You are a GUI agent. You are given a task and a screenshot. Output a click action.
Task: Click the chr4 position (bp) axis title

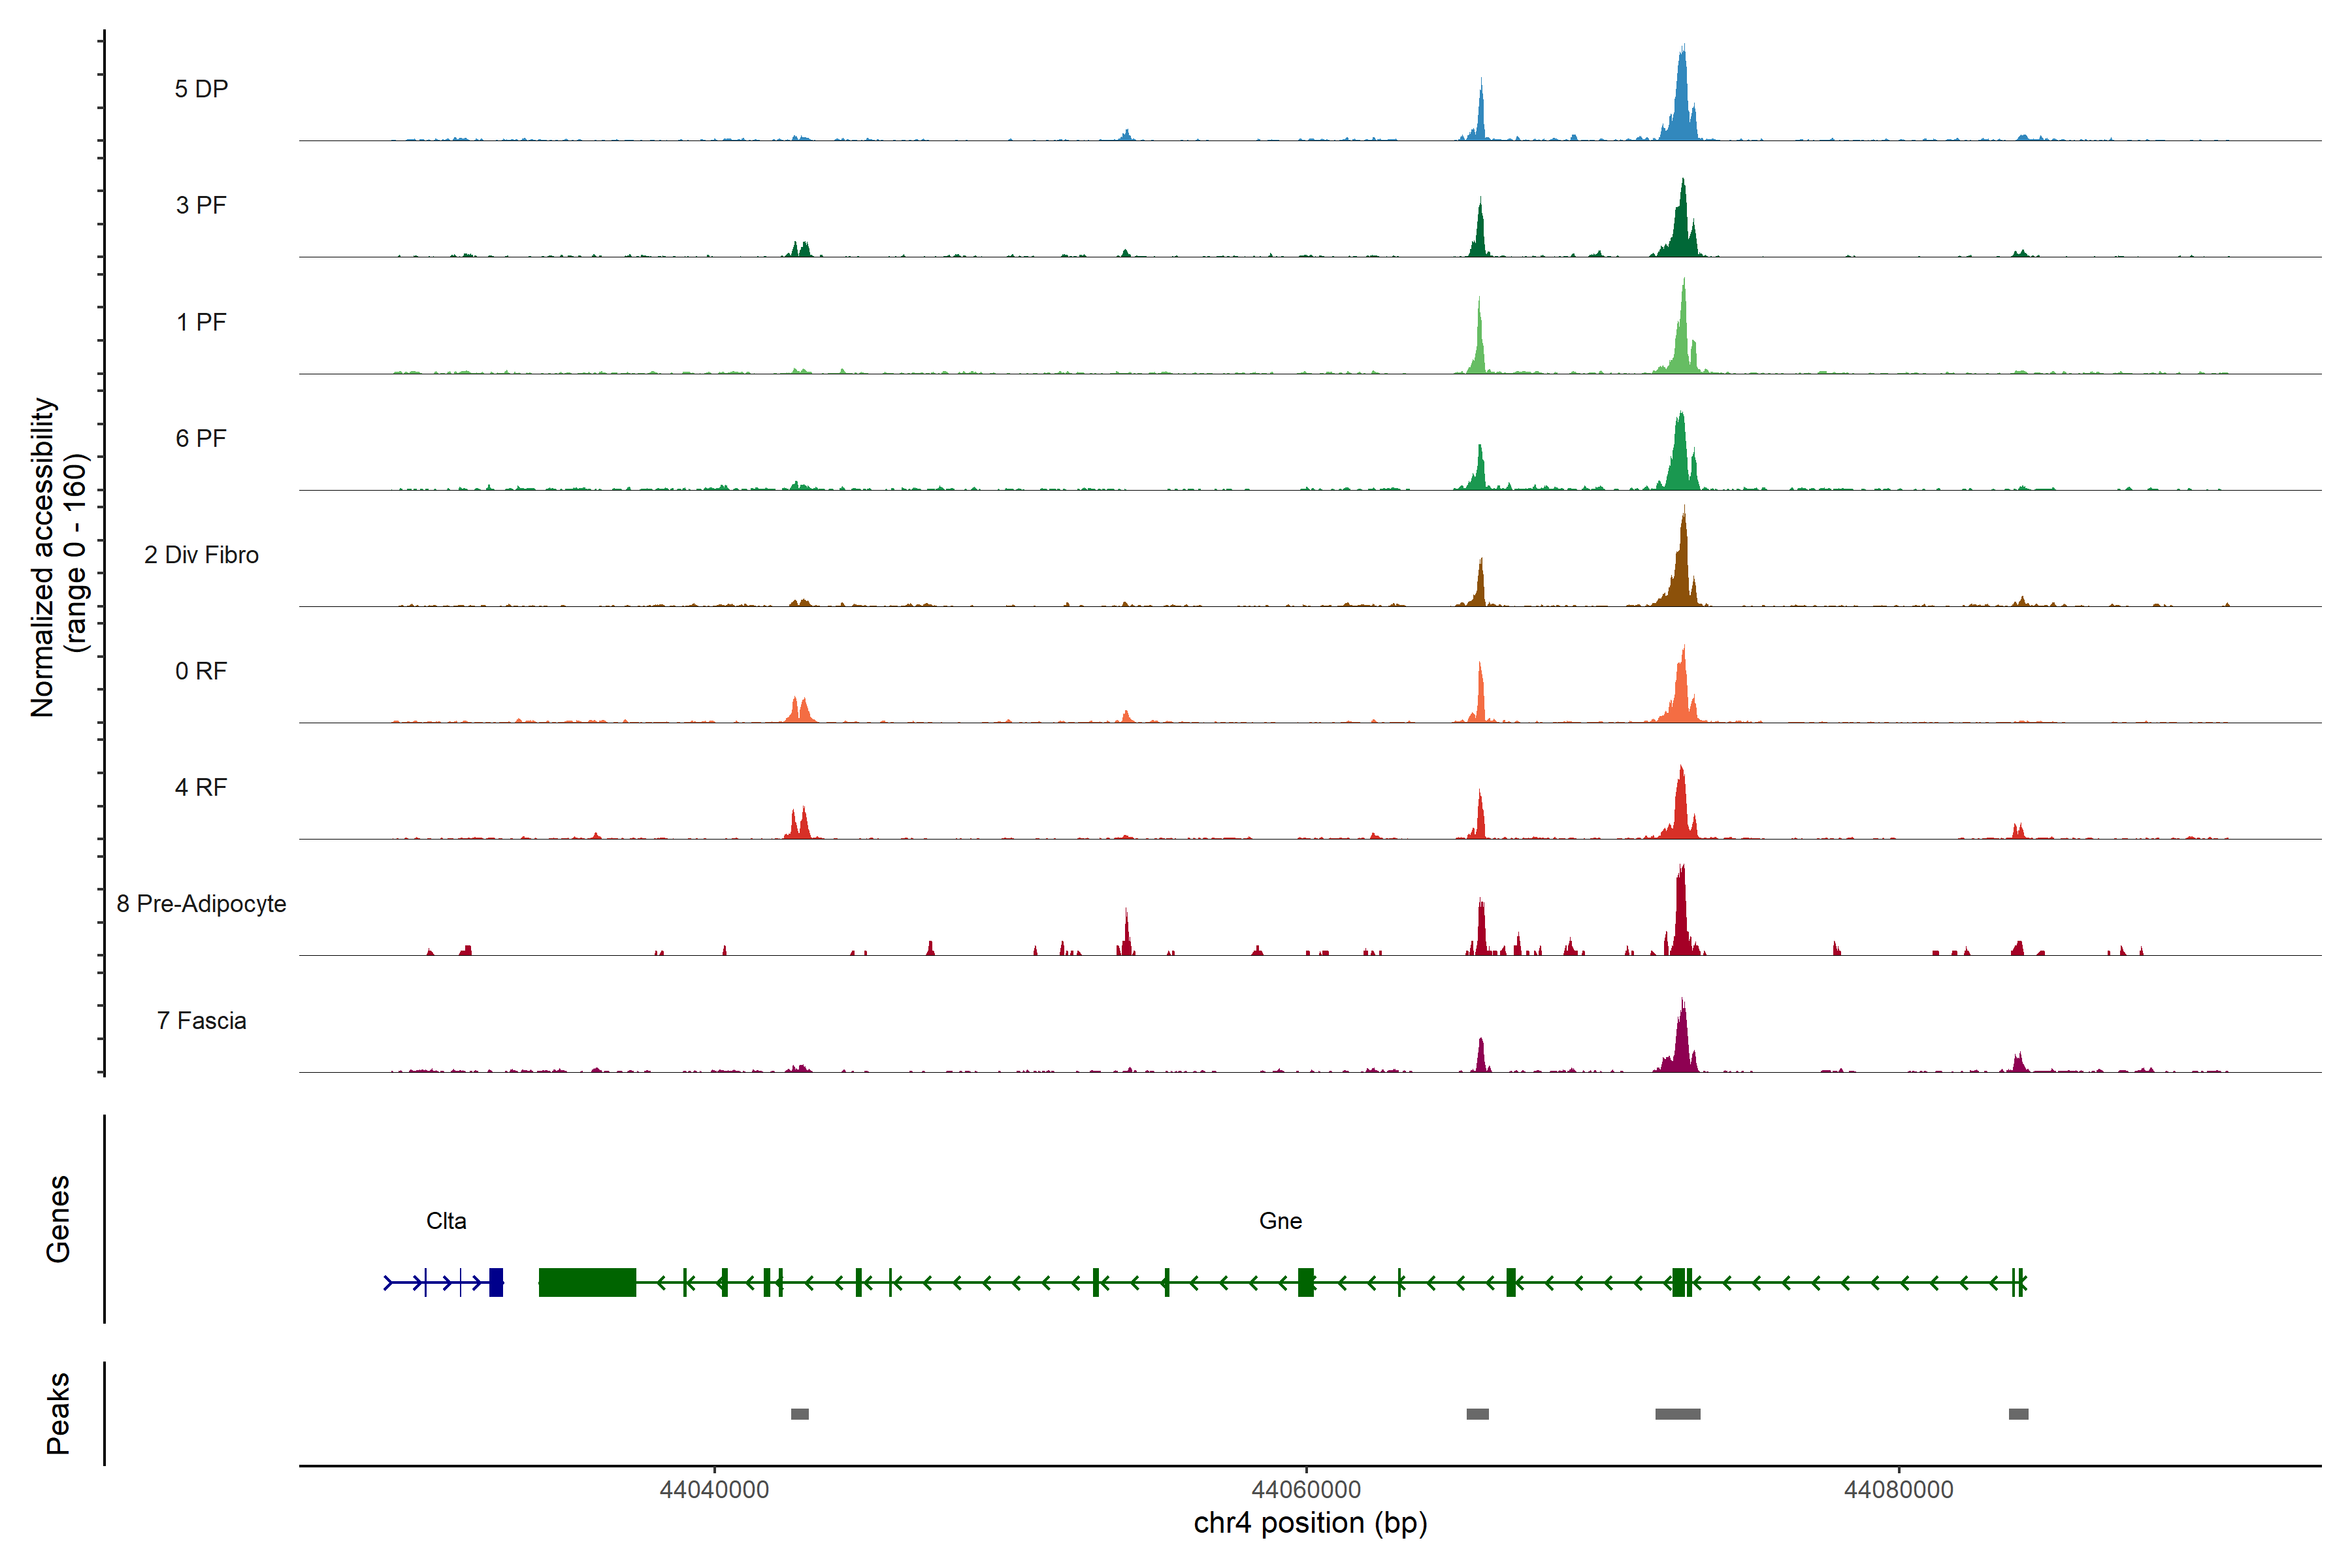point(1310,1523)
